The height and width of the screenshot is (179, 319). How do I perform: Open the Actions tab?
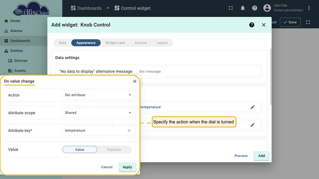(x=141, y=43)
